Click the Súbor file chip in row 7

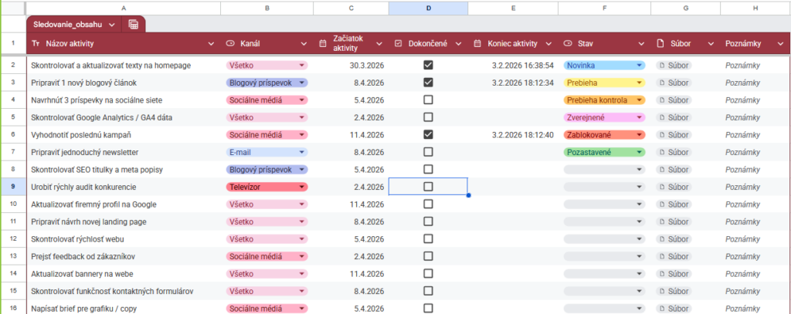click(674, 152)
